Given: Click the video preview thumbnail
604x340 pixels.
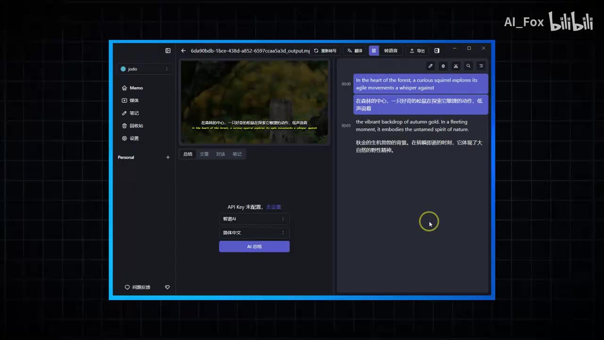Looking at the screenshot, I should pyautogui.click(x=254, y=102).
